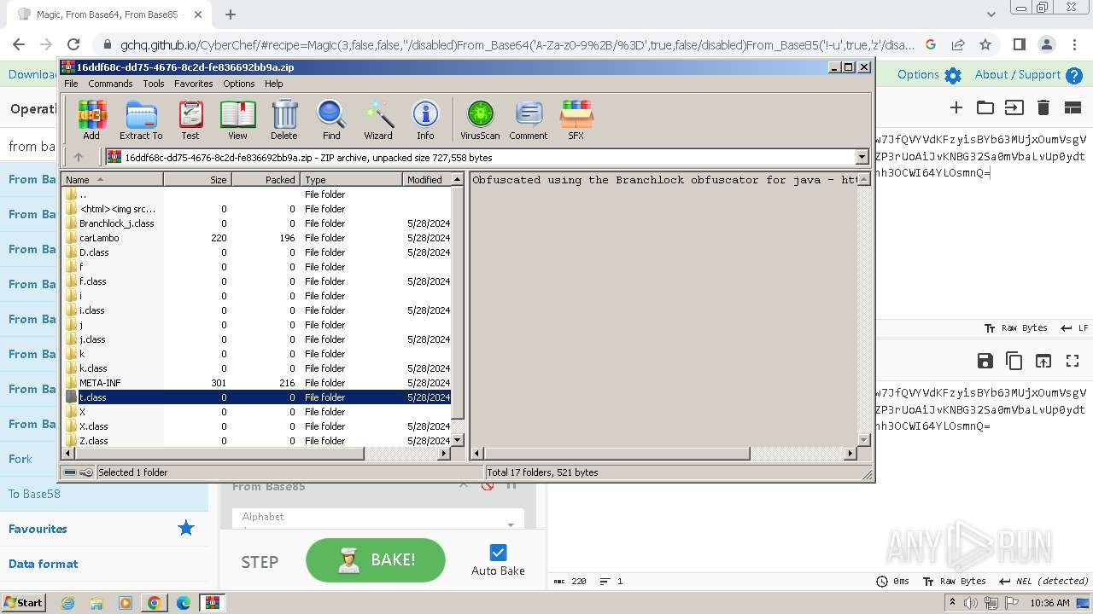The image size is (1093, 614).
Task: Select the To Base58 operation
Action: (104, 494)
